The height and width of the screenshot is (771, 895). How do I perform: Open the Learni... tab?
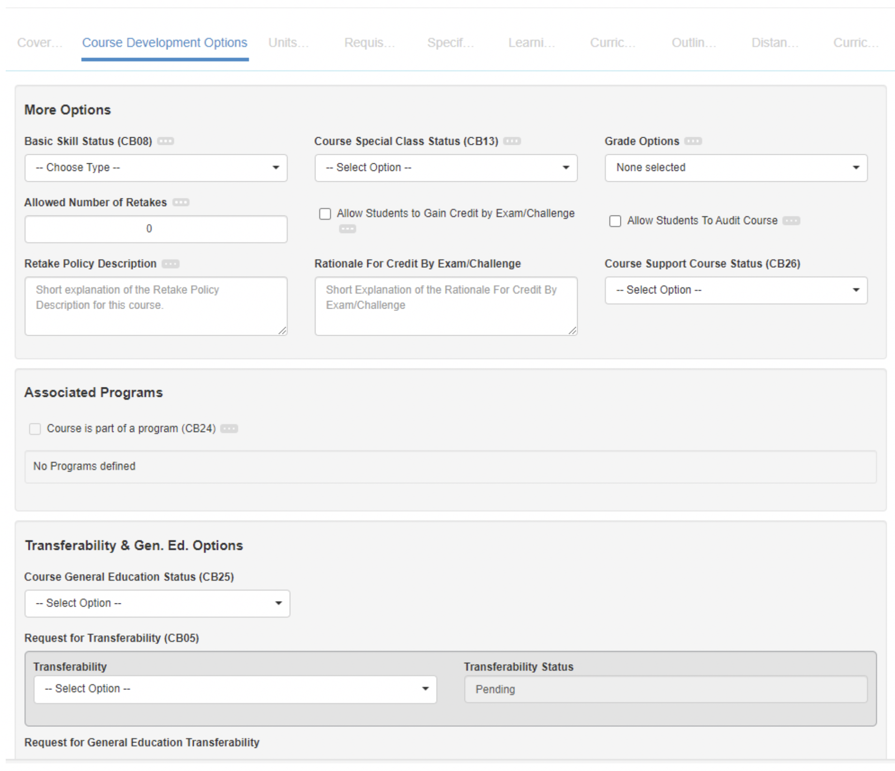point(532,43)
